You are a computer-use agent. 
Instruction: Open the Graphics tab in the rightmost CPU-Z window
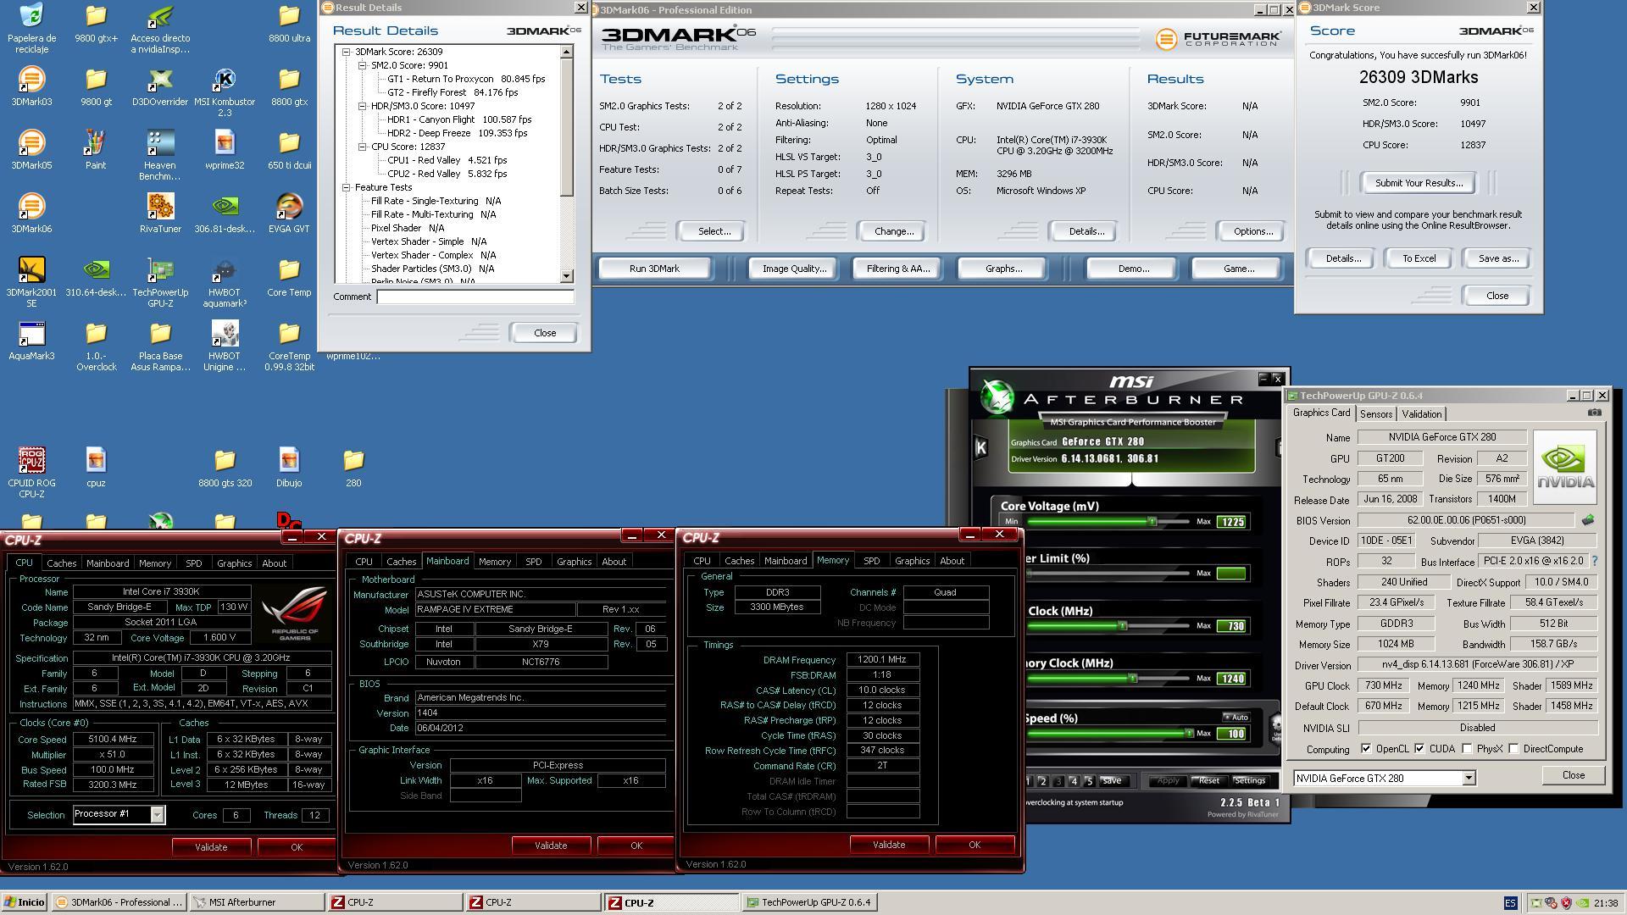912,561
